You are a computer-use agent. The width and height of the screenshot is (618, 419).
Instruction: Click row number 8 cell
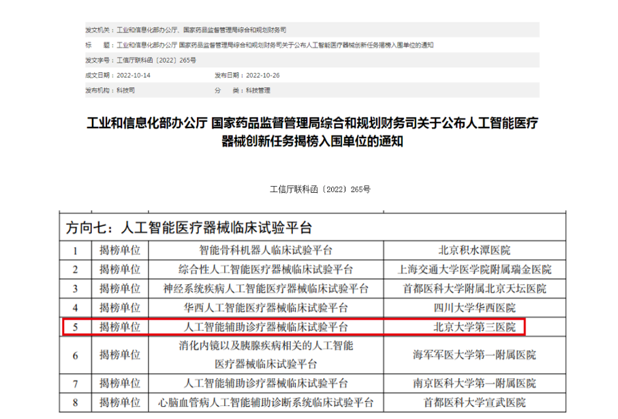coord(75,403)
